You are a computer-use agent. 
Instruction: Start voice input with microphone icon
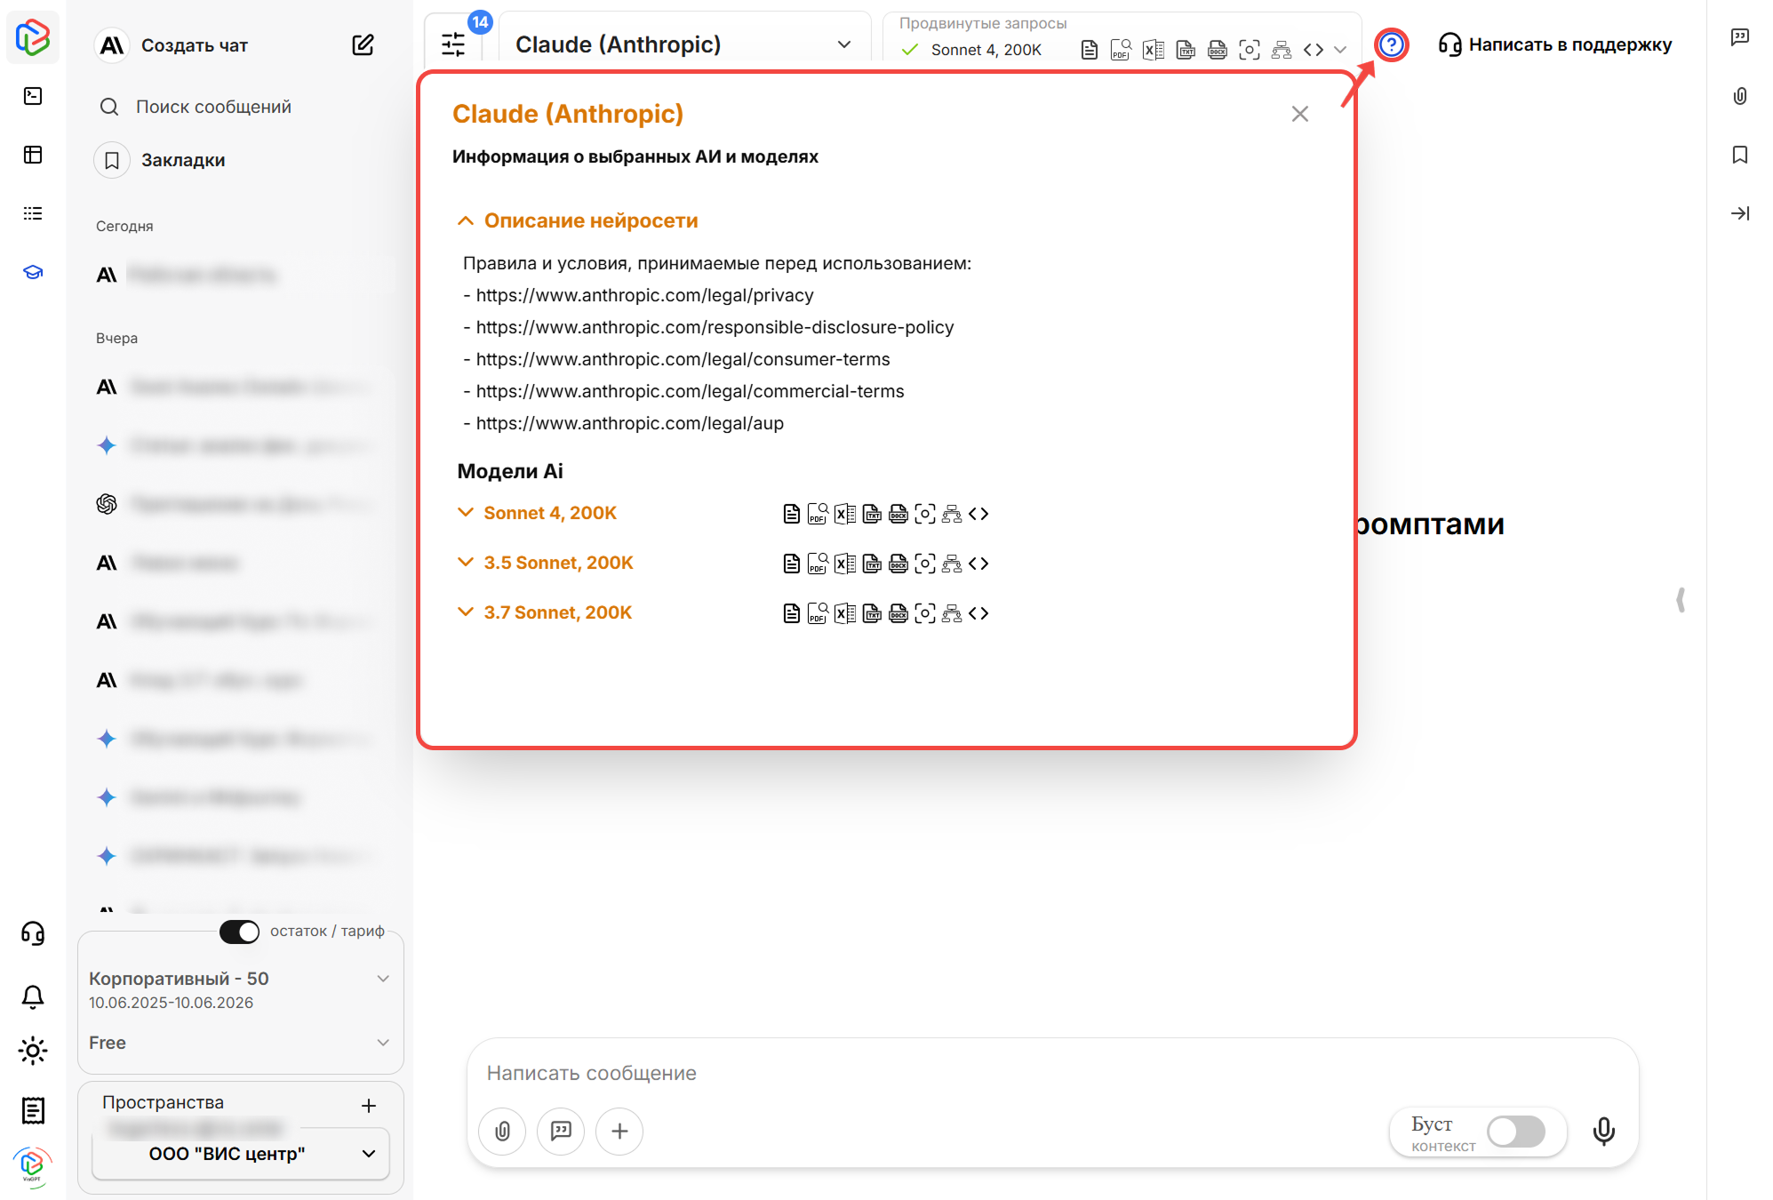pyautogui.click(x=1604, y=1131)
